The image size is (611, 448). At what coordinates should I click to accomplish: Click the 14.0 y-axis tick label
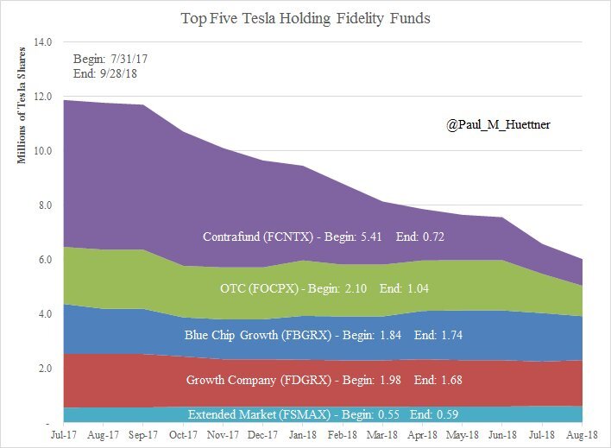pyautogui.click(x=43, y=41)
